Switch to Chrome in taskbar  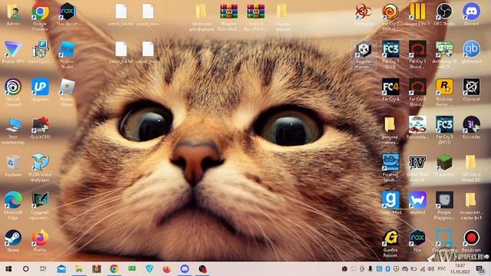(114, 269)
